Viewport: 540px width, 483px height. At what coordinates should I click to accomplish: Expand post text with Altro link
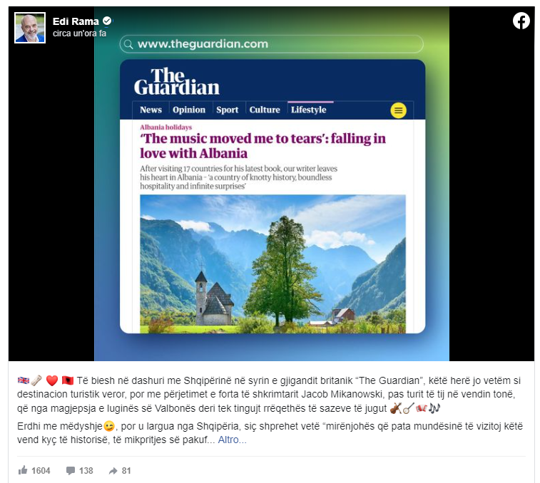tap(232, 440)
